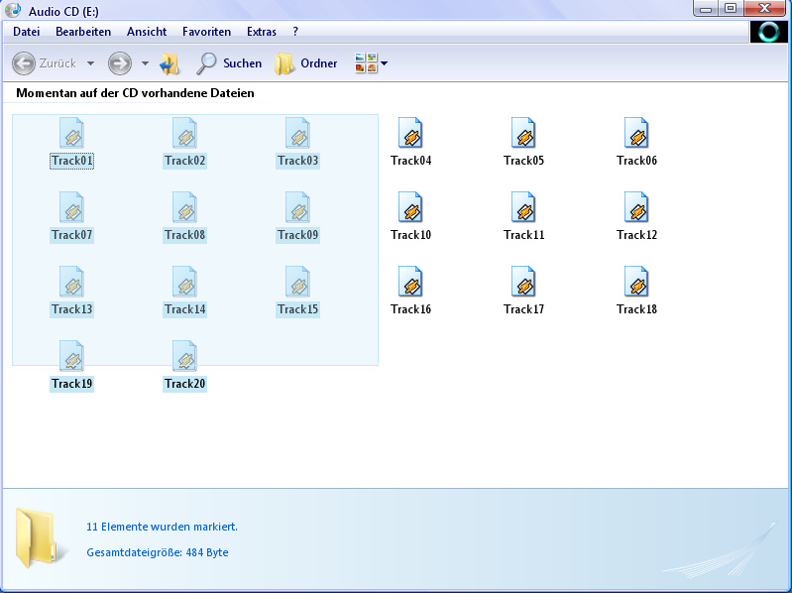This screenshot has height=593, width=792.
Task: Select the Track13 file icon
Action: click(71, 281)
